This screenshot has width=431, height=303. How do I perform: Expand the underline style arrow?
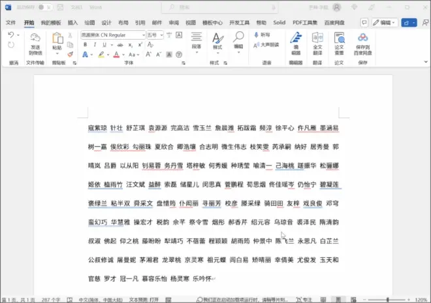point(112,45)
